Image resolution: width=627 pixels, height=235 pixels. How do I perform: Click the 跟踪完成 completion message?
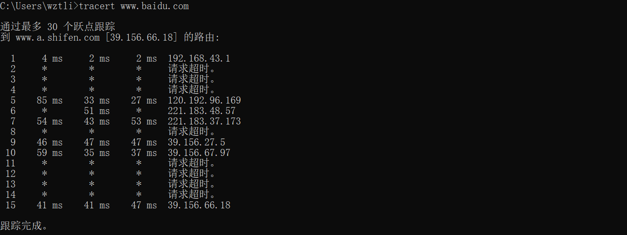pos(24,226)
